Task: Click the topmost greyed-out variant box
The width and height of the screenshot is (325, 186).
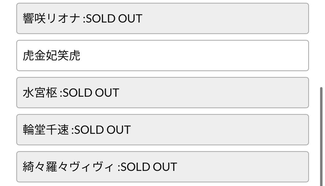Action: point(162,18)
